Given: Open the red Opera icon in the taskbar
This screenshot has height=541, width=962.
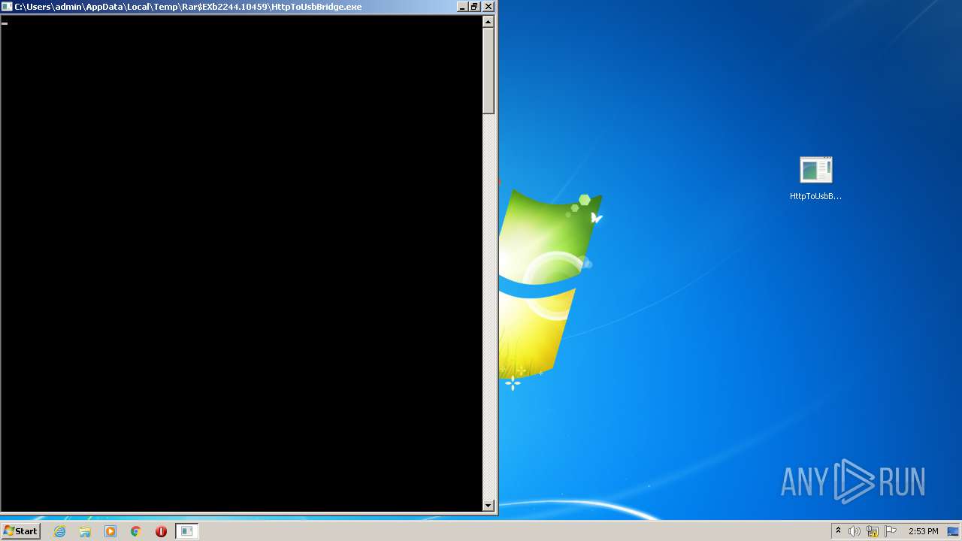Looking at the screenshot, I should (161, 531).
